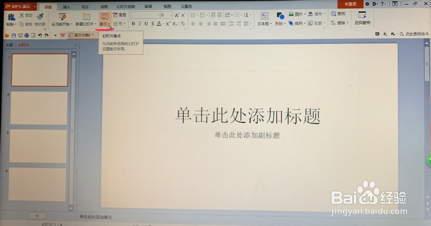Viewport: 431px width, 226px height.
Task: Apply subscript X₂ formatting
Action: tap(175, 24)
